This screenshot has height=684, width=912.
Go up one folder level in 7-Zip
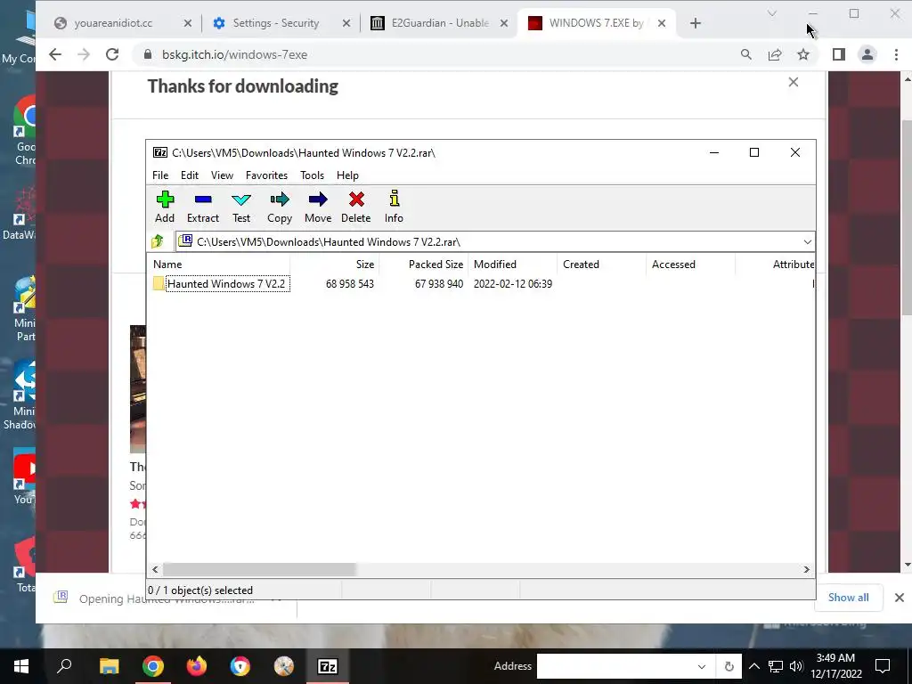click(x=158, y=241)
